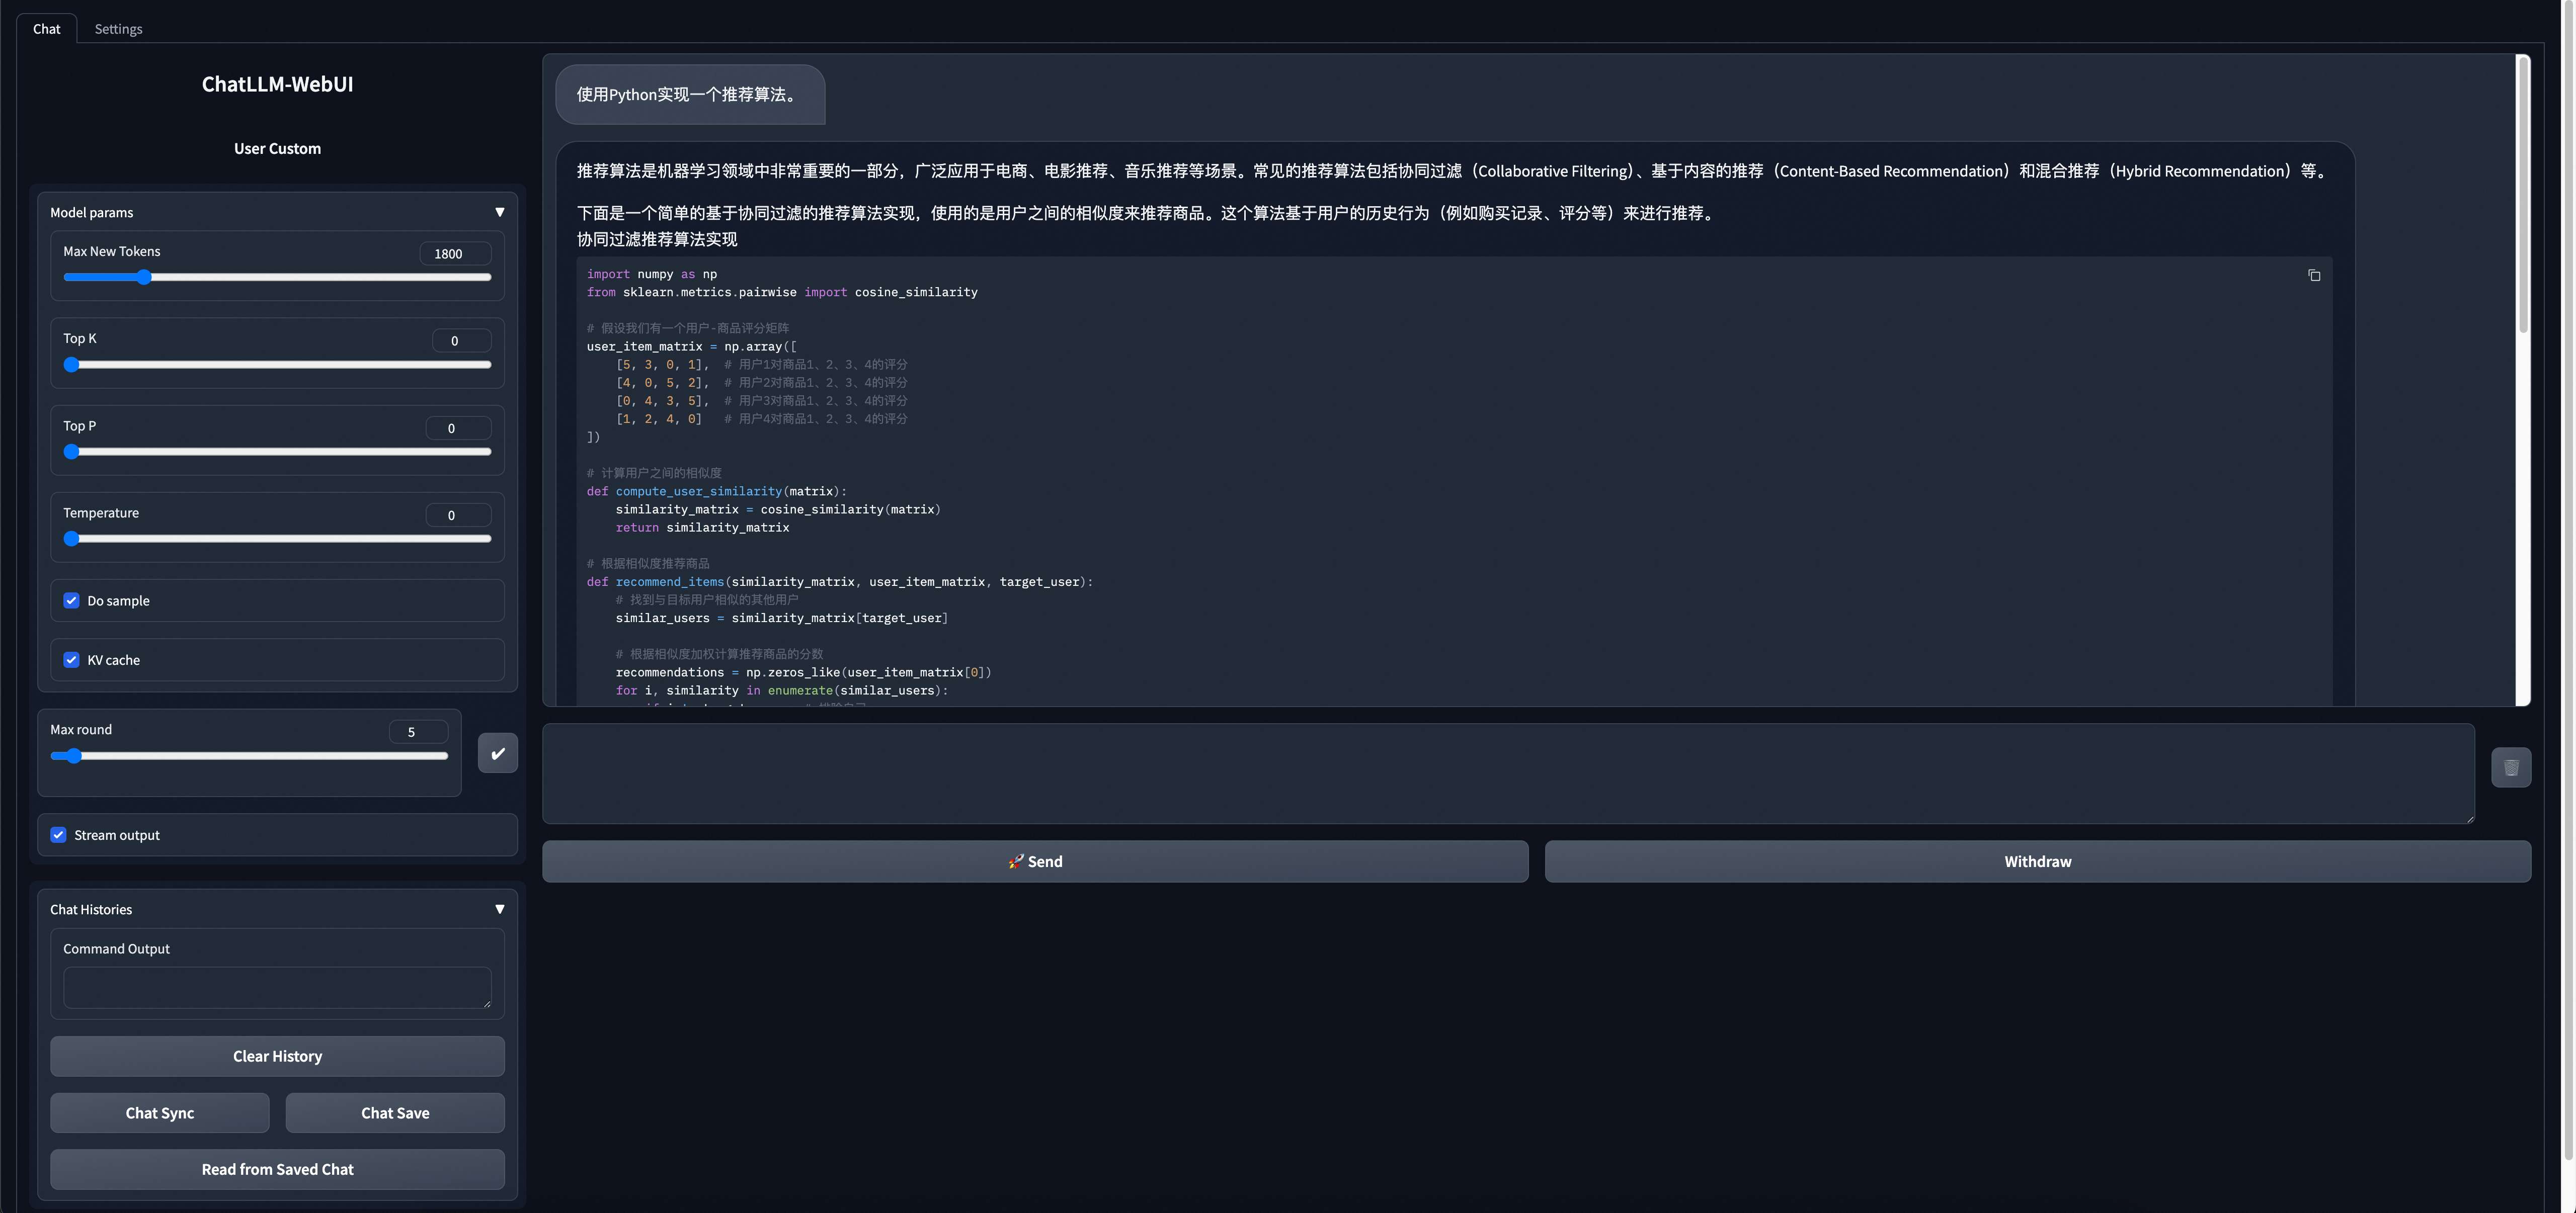Disable the Stream output checkbox
This screenshot has height=1213, width=2576.
point(59,835)
